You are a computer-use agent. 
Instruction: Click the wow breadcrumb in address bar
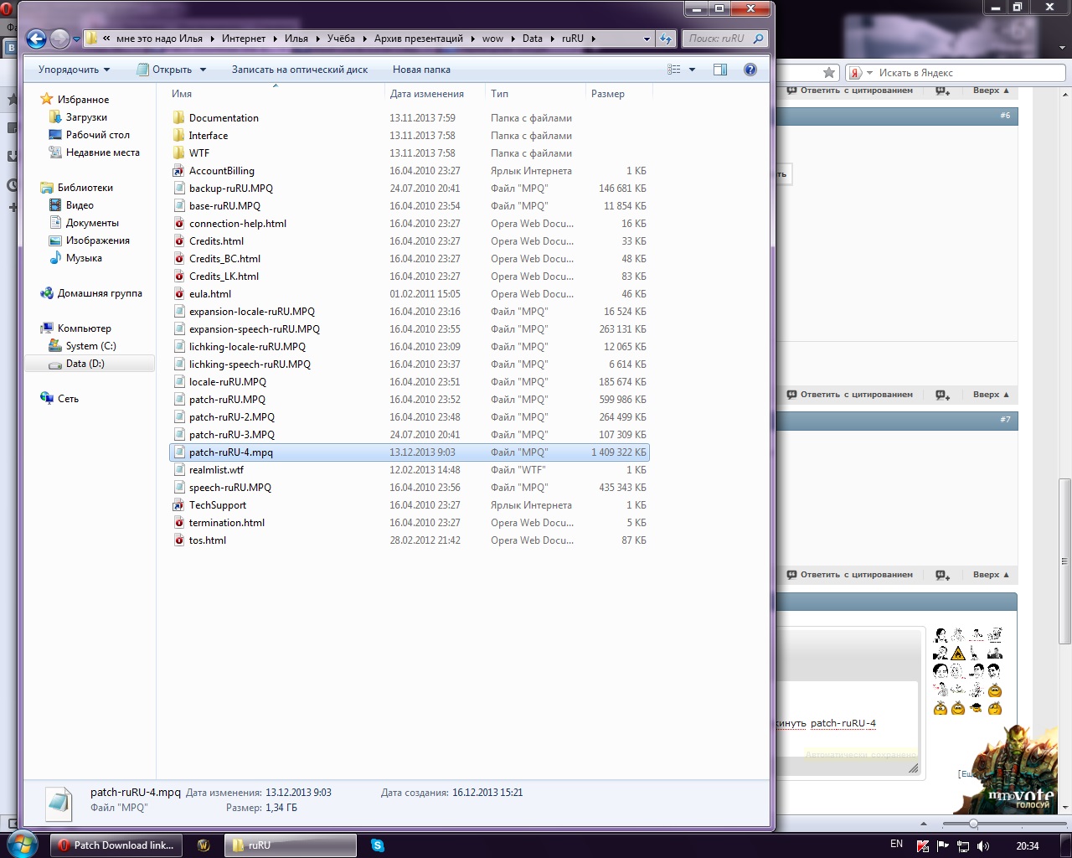click(492, 39)
